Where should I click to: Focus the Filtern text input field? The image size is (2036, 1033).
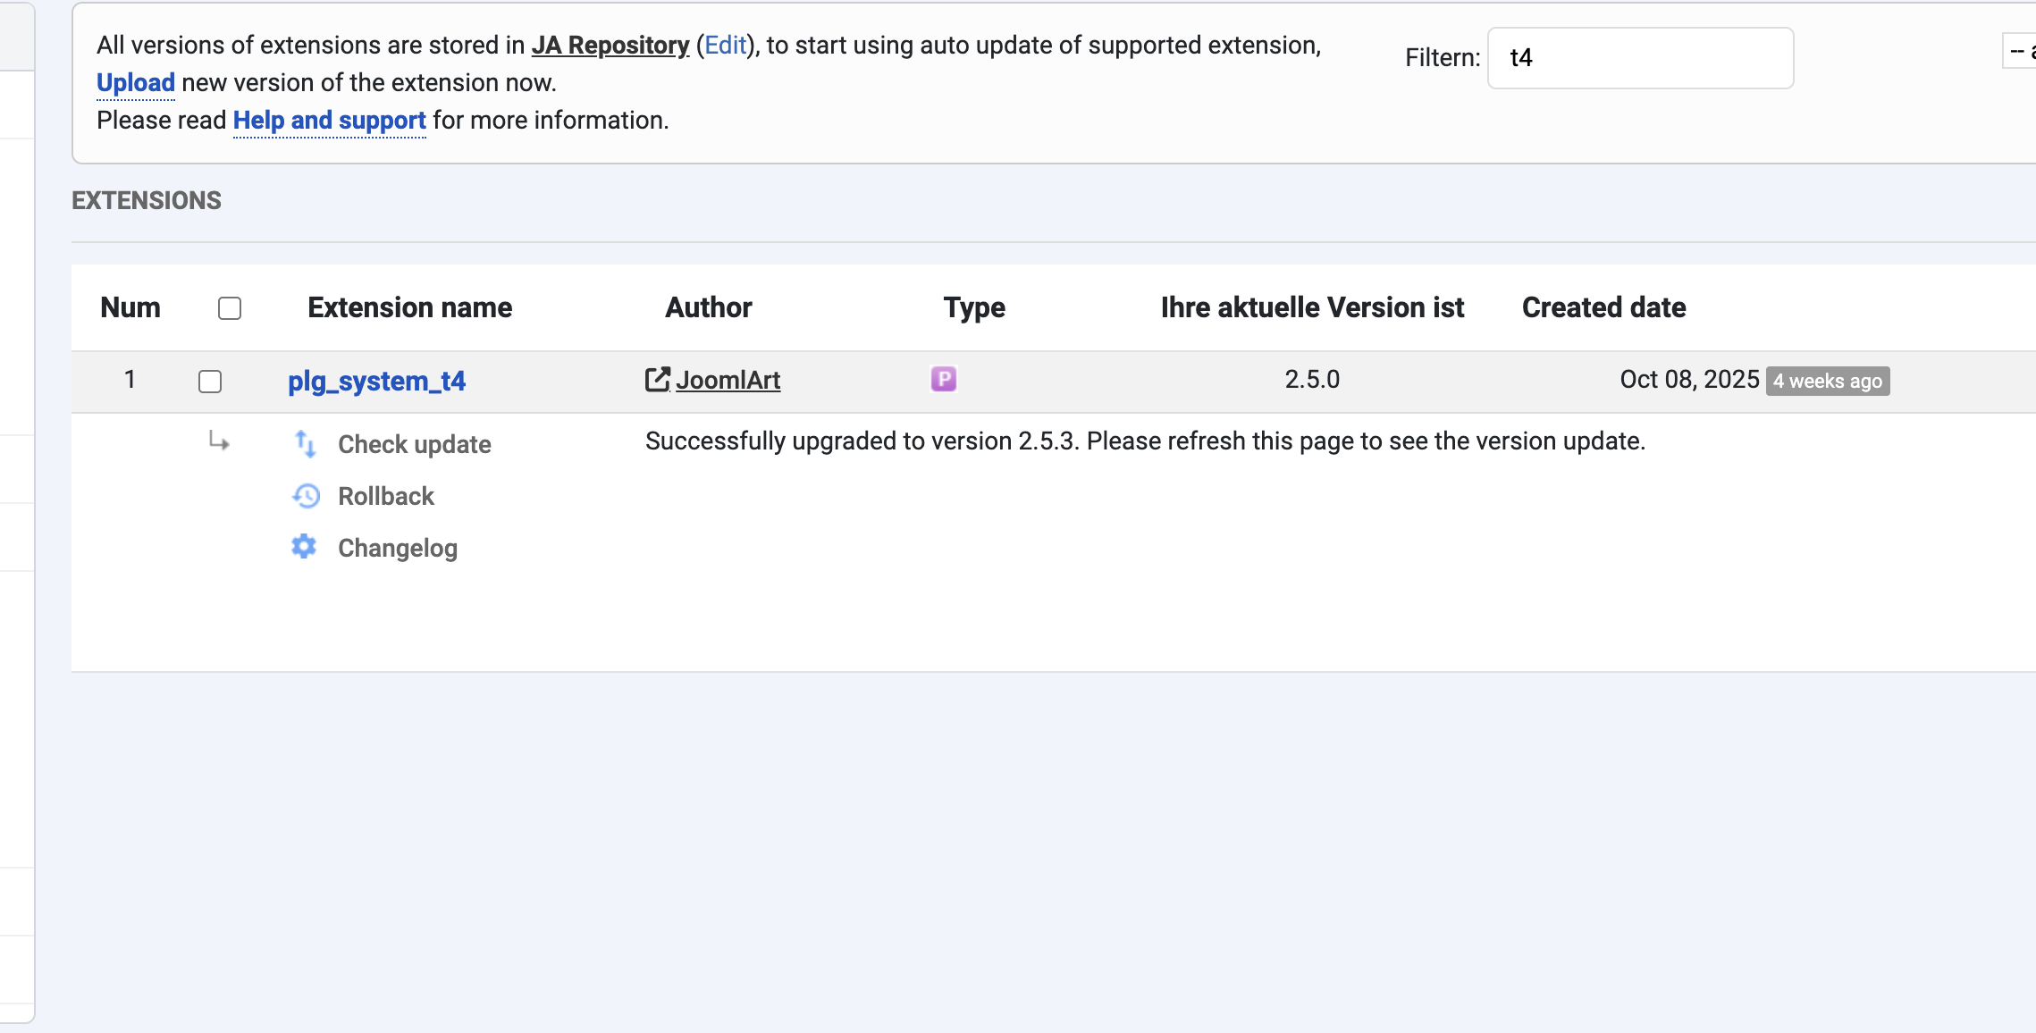click(1640, 58)
